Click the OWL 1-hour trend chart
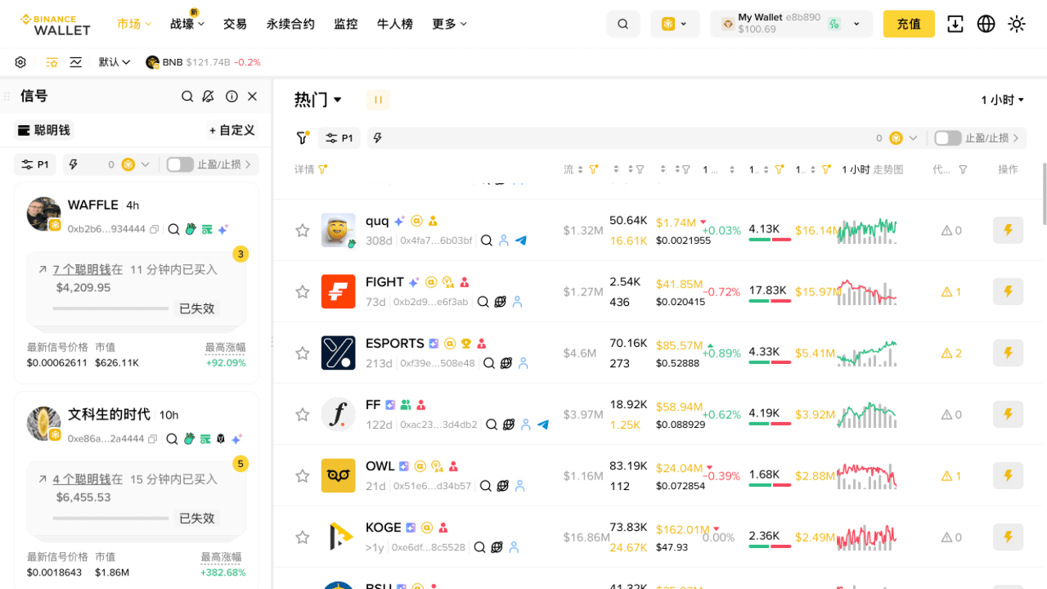Image resolution: width=1047 pixels, height=589 pixels. 867,475
